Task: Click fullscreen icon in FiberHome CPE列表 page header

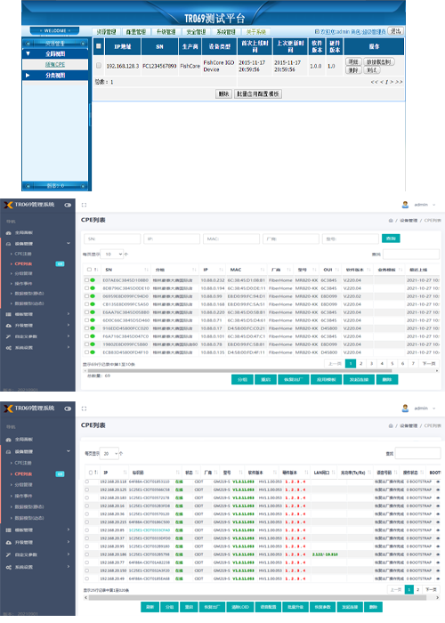Action: [84, 205]
